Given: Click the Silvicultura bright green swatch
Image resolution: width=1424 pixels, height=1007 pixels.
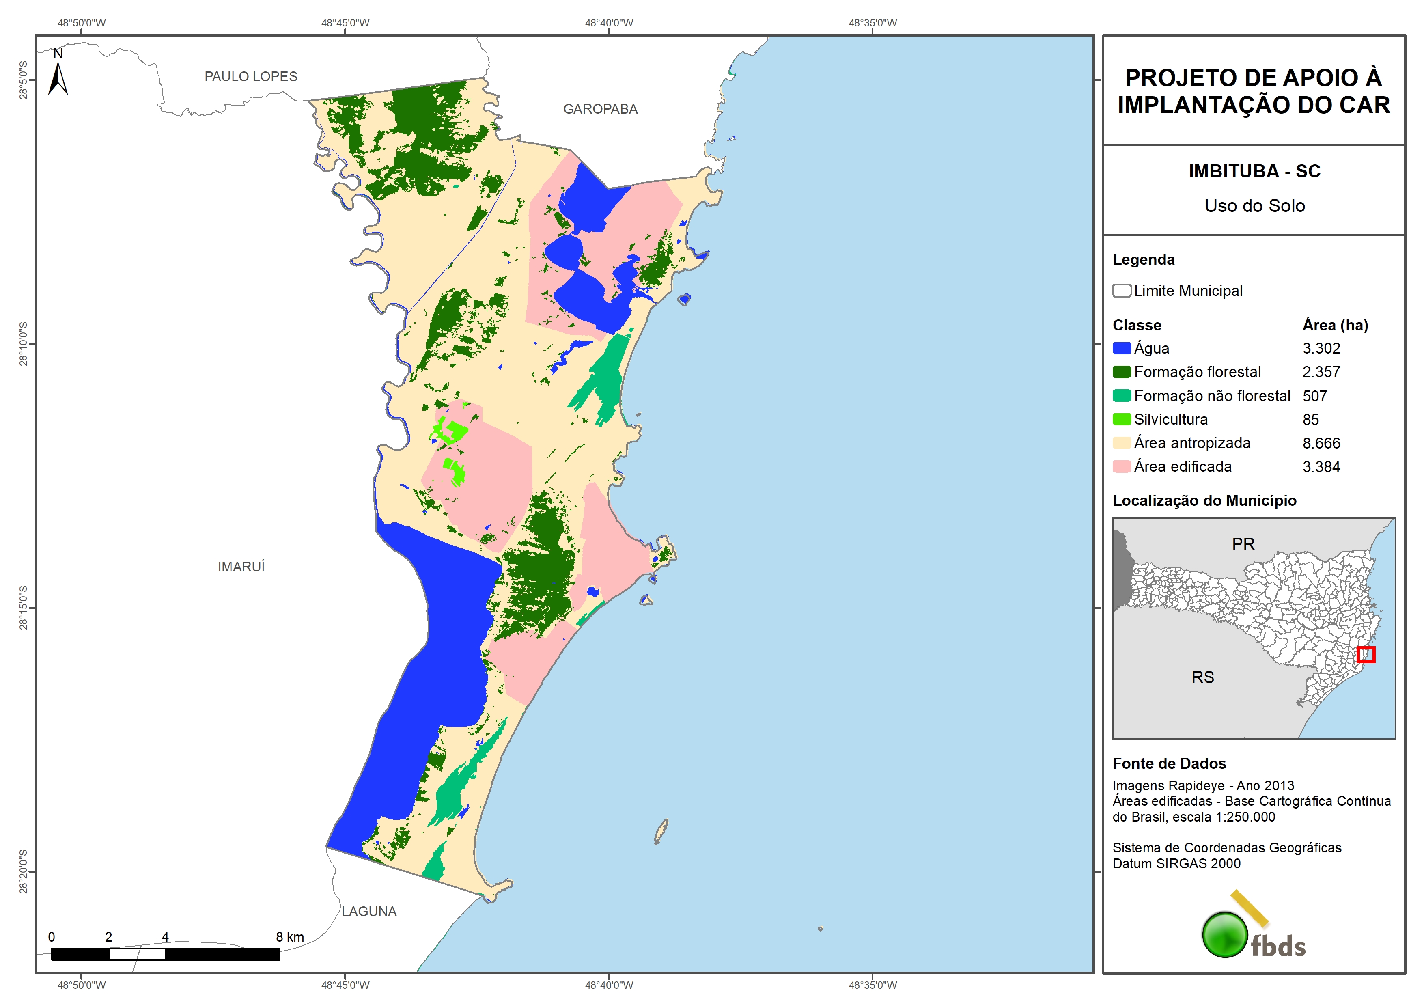Looking at the screenshot, I should click(1121, 419).
